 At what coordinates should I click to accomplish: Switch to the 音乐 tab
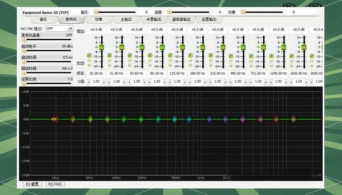coord(43,19)
